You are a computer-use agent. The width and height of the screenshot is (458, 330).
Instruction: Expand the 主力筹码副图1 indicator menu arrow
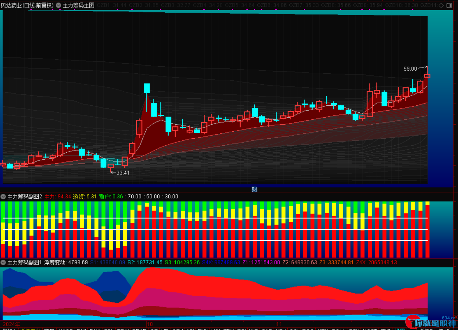[3, 262]
